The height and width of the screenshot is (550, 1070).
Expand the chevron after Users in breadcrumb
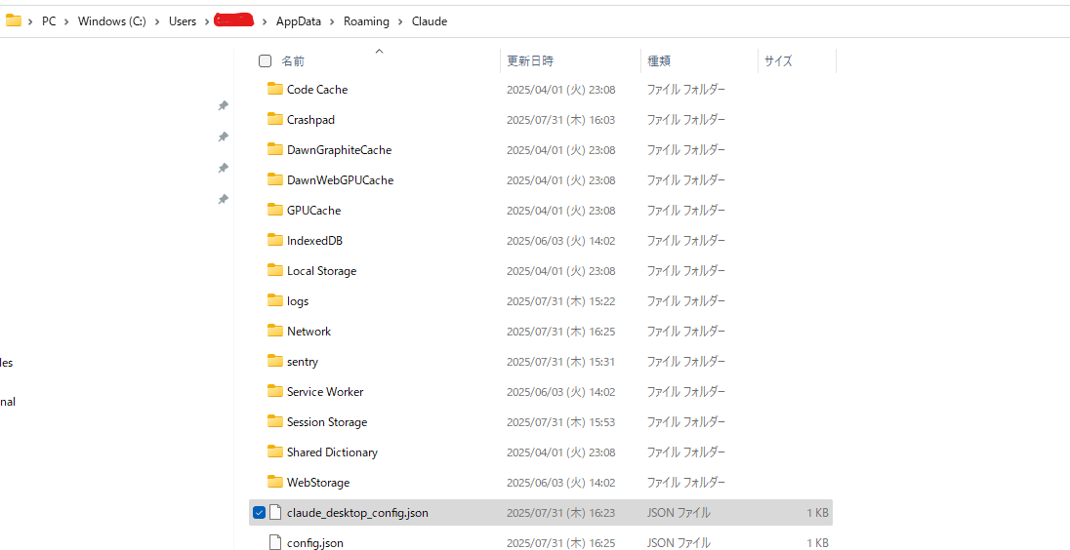tap(205, 21)
